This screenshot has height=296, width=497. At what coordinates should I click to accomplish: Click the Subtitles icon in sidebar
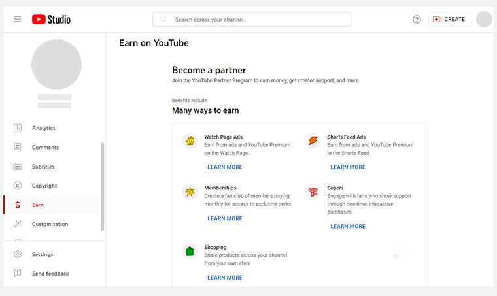point(18,167)
